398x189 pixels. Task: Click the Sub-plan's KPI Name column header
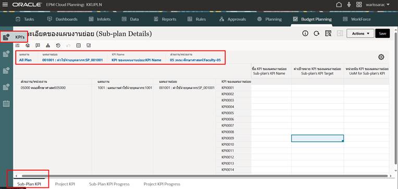(x=271, y=71)
